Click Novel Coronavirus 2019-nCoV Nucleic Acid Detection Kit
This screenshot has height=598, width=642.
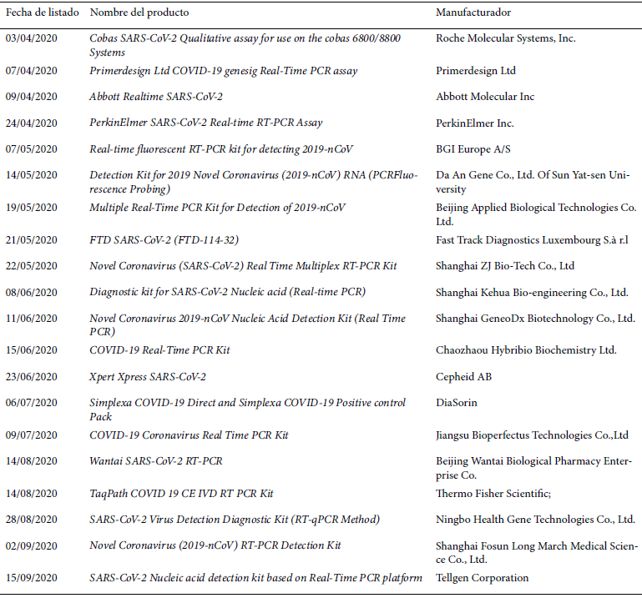click(x=247, y=324)
